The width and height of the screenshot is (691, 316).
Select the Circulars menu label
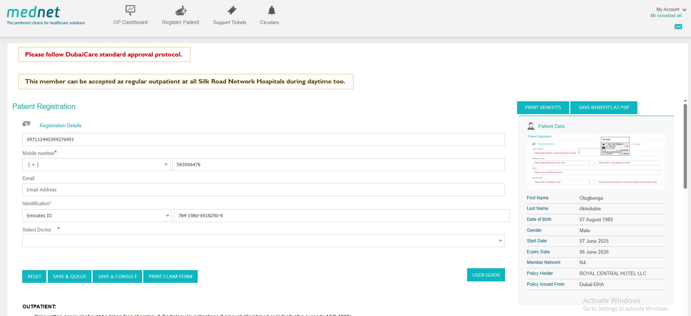(269, 22)
